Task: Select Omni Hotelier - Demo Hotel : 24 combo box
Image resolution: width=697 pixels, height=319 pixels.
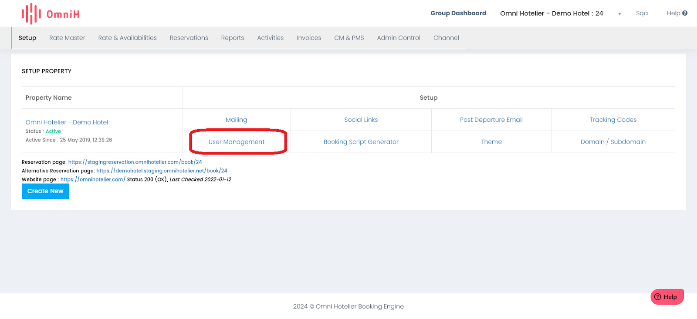Action: point(560,13)
